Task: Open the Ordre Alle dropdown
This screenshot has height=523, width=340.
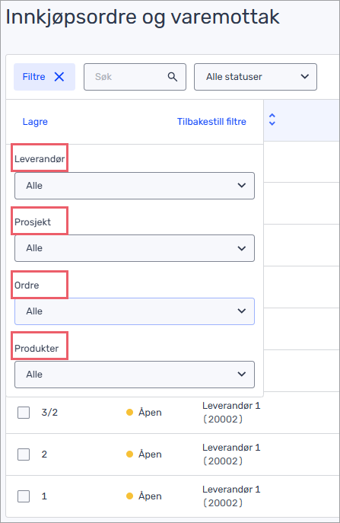Action: coord(135,311)
